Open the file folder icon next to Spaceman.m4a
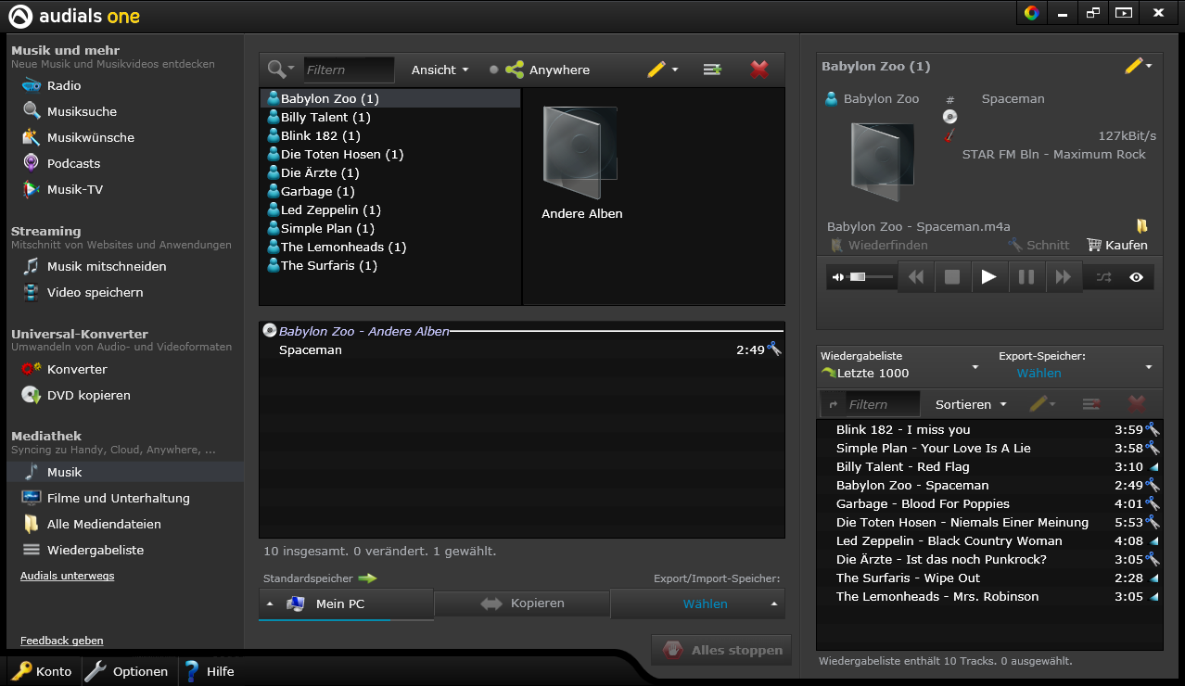1185x686 pixels. coord(1142,226)
